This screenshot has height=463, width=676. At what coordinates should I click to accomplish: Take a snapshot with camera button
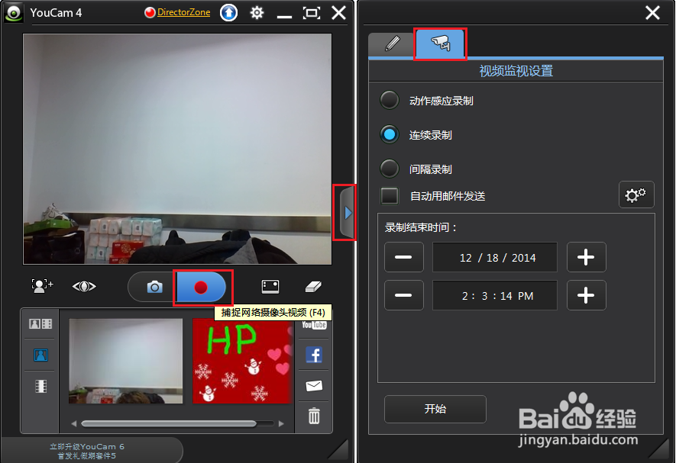[x=154, y=287]
